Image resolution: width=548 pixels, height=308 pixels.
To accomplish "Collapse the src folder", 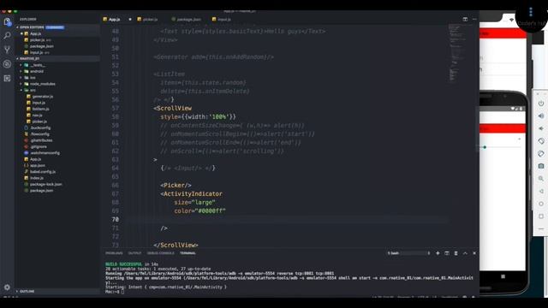I will coord(32,91).
